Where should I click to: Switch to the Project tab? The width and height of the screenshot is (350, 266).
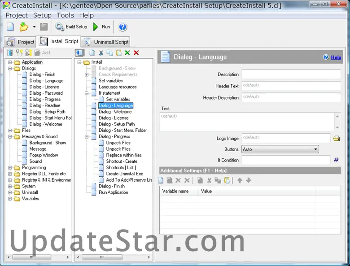point(20,42)
